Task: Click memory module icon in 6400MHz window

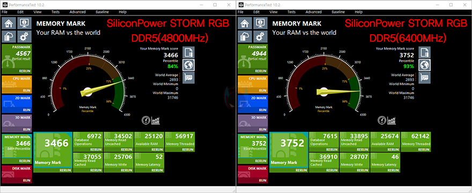Action: (x=424, y=78)
